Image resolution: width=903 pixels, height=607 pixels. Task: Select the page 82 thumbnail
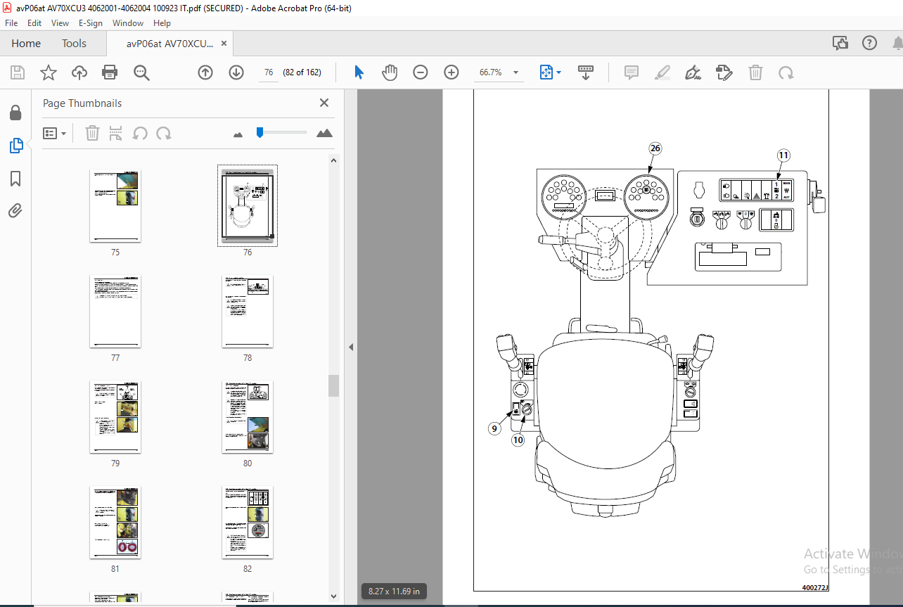248,523
